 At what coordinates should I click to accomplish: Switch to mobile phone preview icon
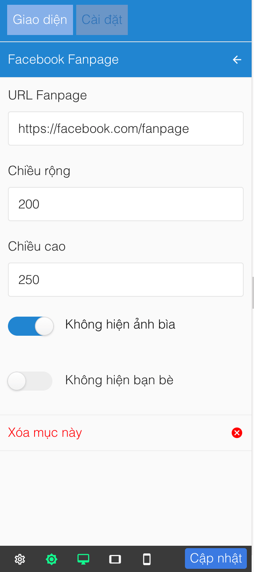tap(147, 559)
